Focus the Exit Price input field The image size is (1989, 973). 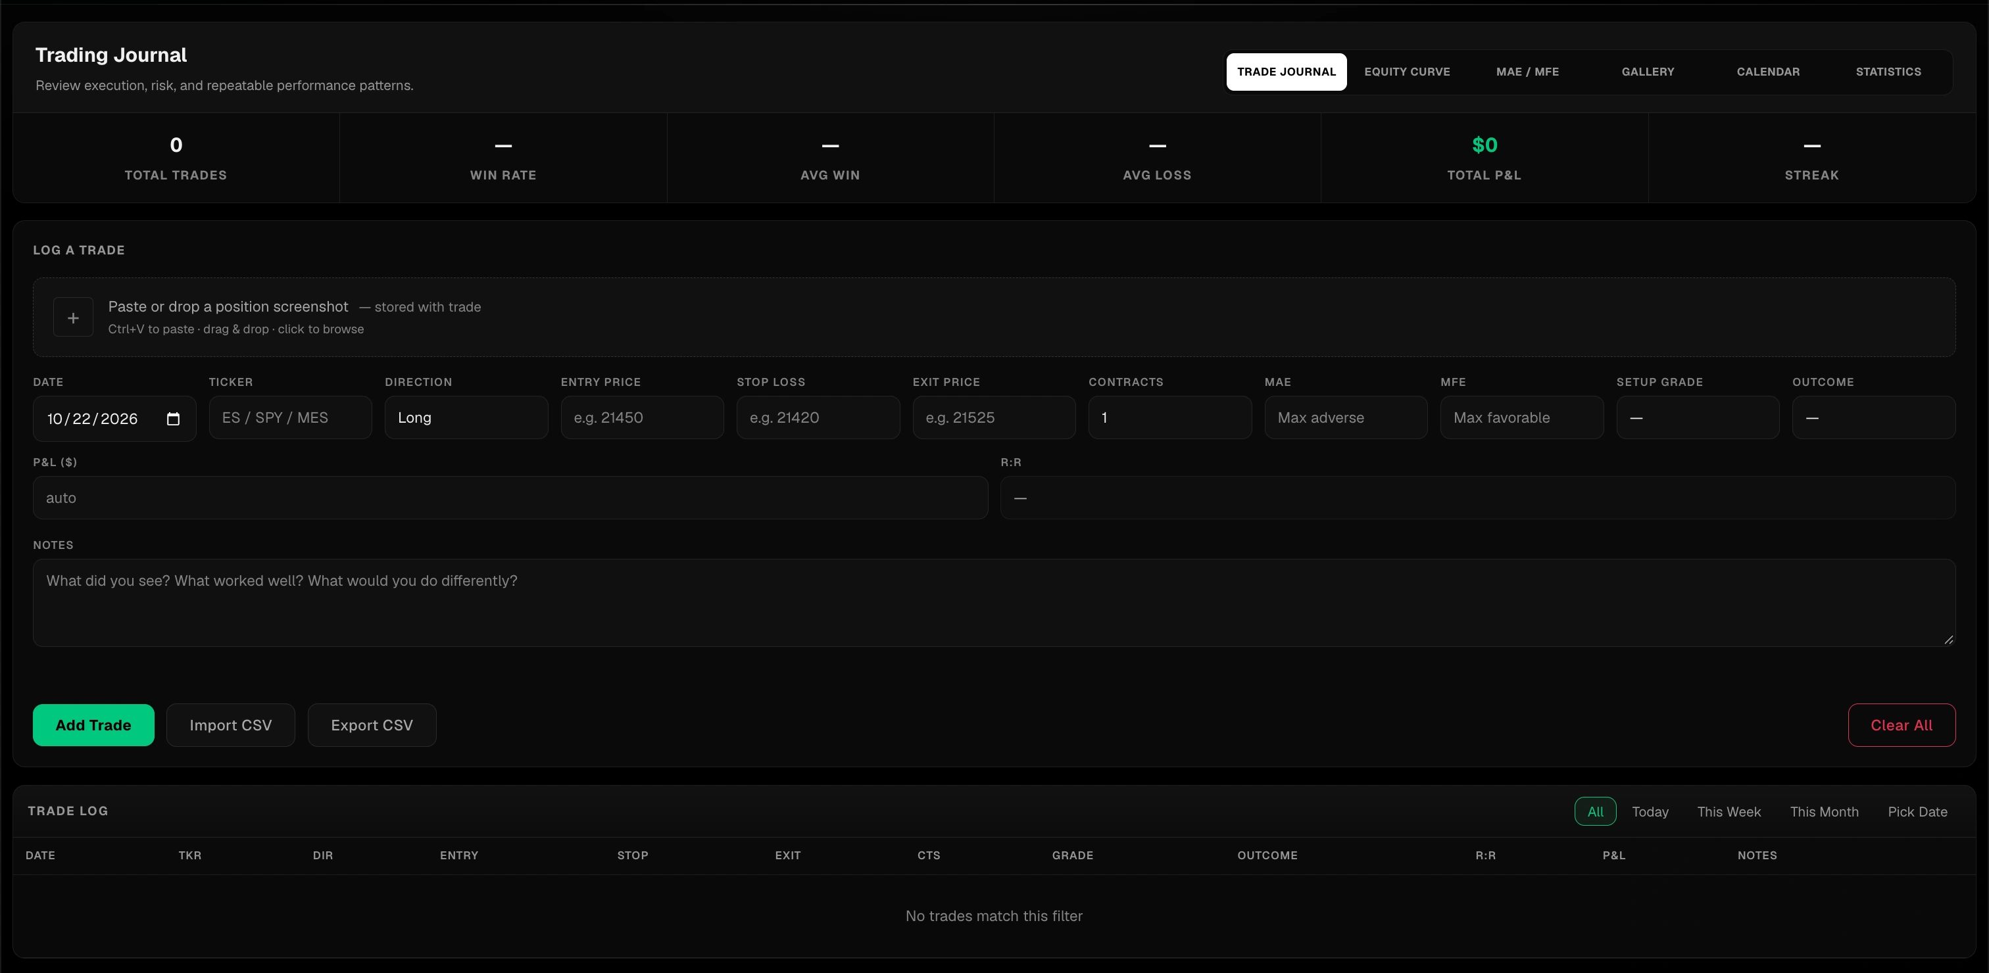(x=994, y=417)
